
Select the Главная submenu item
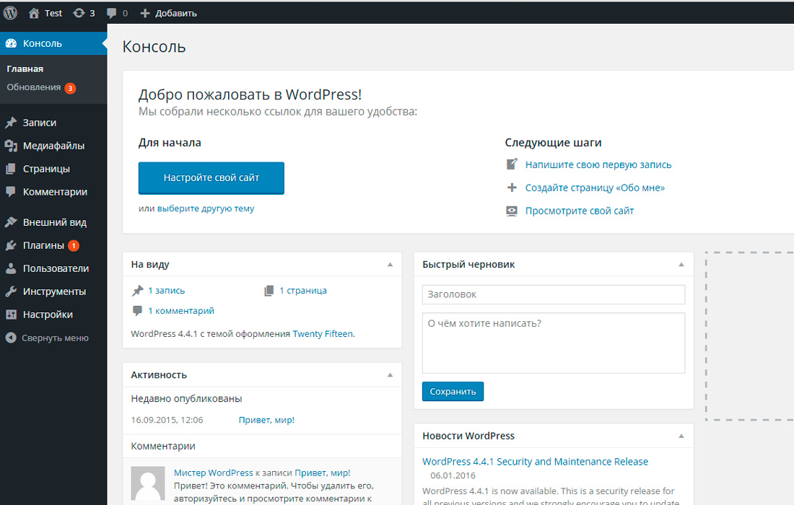pos(25,69)
